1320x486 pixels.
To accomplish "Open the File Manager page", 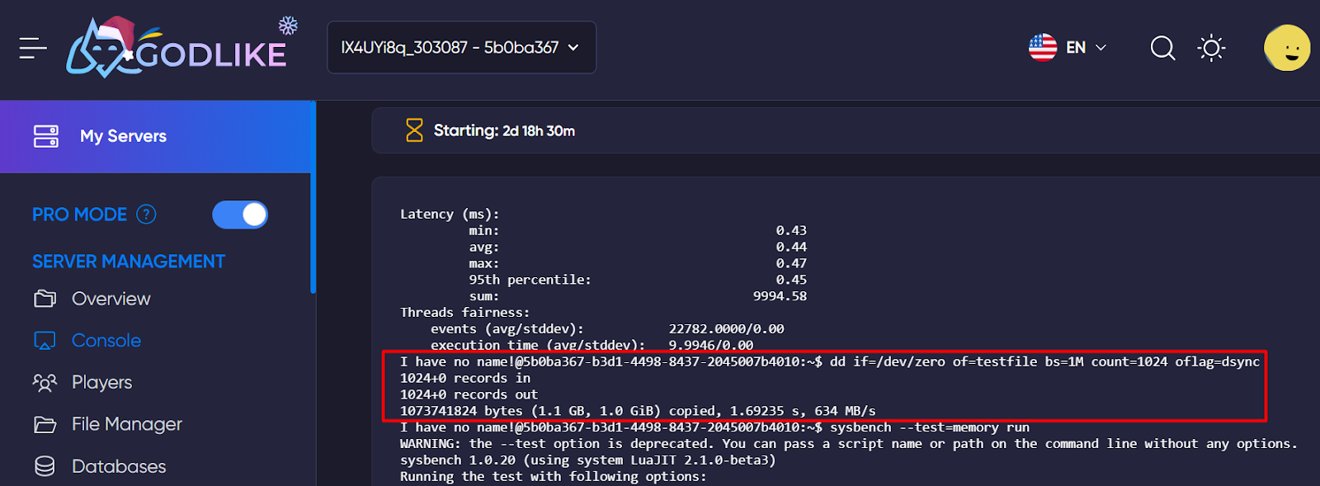I will [126, 424].
